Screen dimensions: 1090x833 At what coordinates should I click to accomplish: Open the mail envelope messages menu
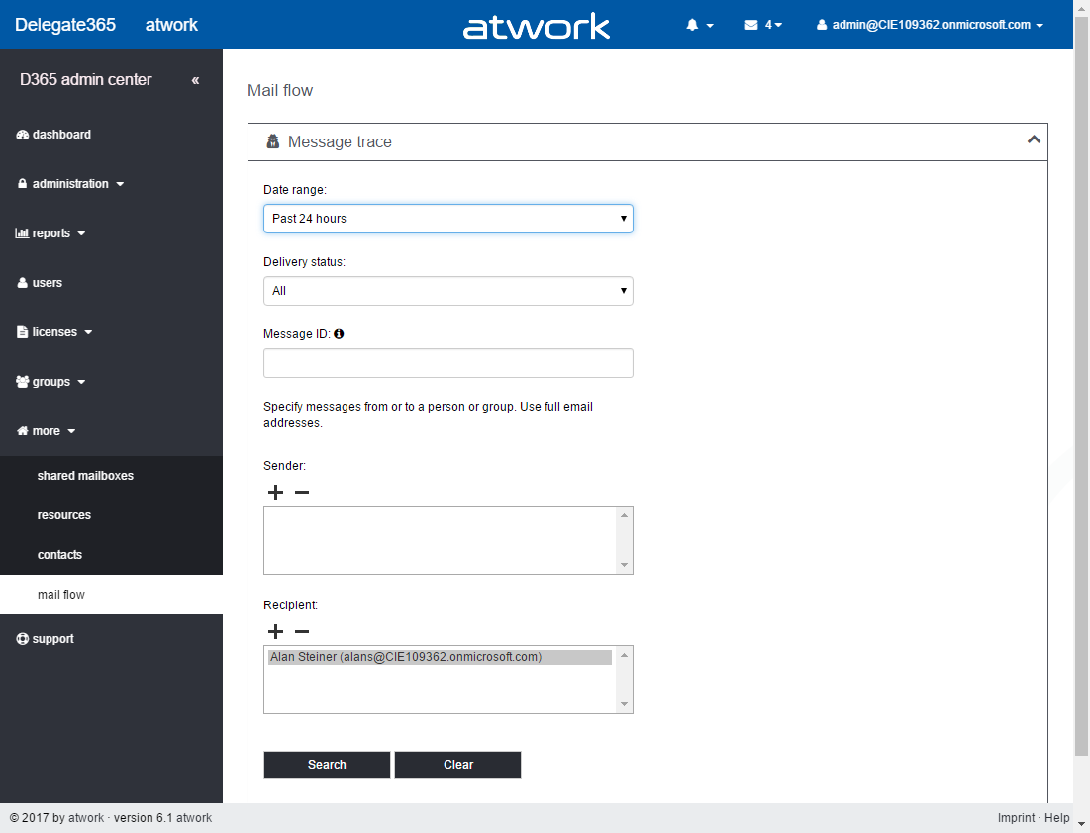[x=762, y=25]
